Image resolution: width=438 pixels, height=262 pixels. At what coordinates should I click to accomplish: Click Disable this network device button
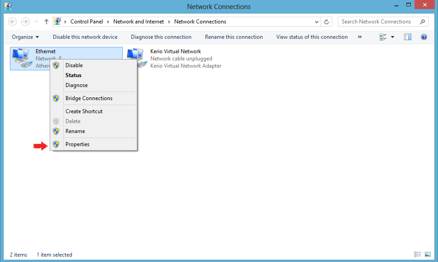point(85,37)
